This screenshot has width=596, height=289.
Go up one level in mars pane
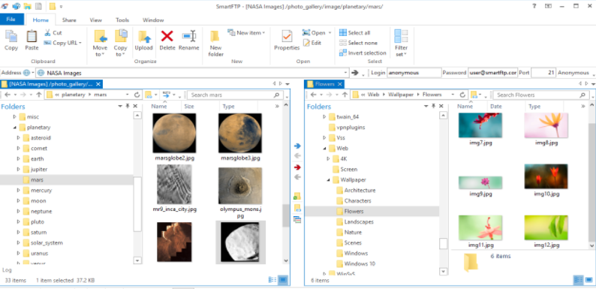38,95
